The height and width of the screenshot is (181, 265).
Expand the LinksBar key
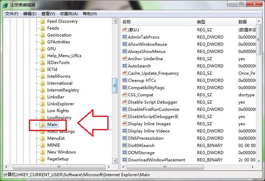(37, 97)
